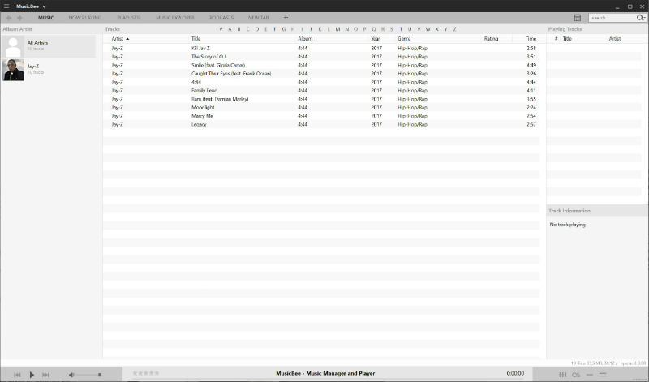Select the track 'Moonlight'

[203, 108]
